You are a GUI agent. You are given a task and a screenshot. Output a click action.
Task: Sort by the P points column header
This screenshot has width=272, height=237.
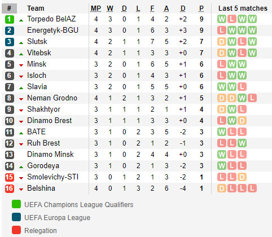[201, 8]
